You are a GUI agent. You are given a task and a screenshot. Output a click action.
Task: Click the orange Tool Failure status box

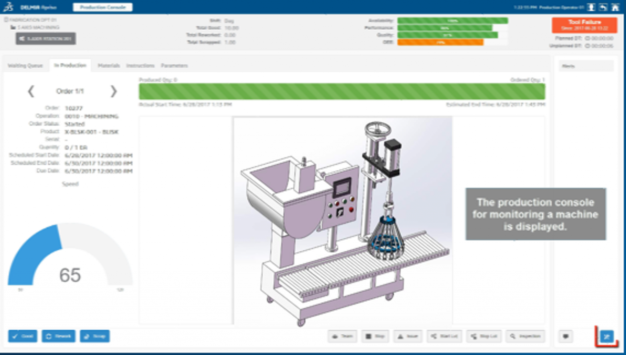[584, 25]
